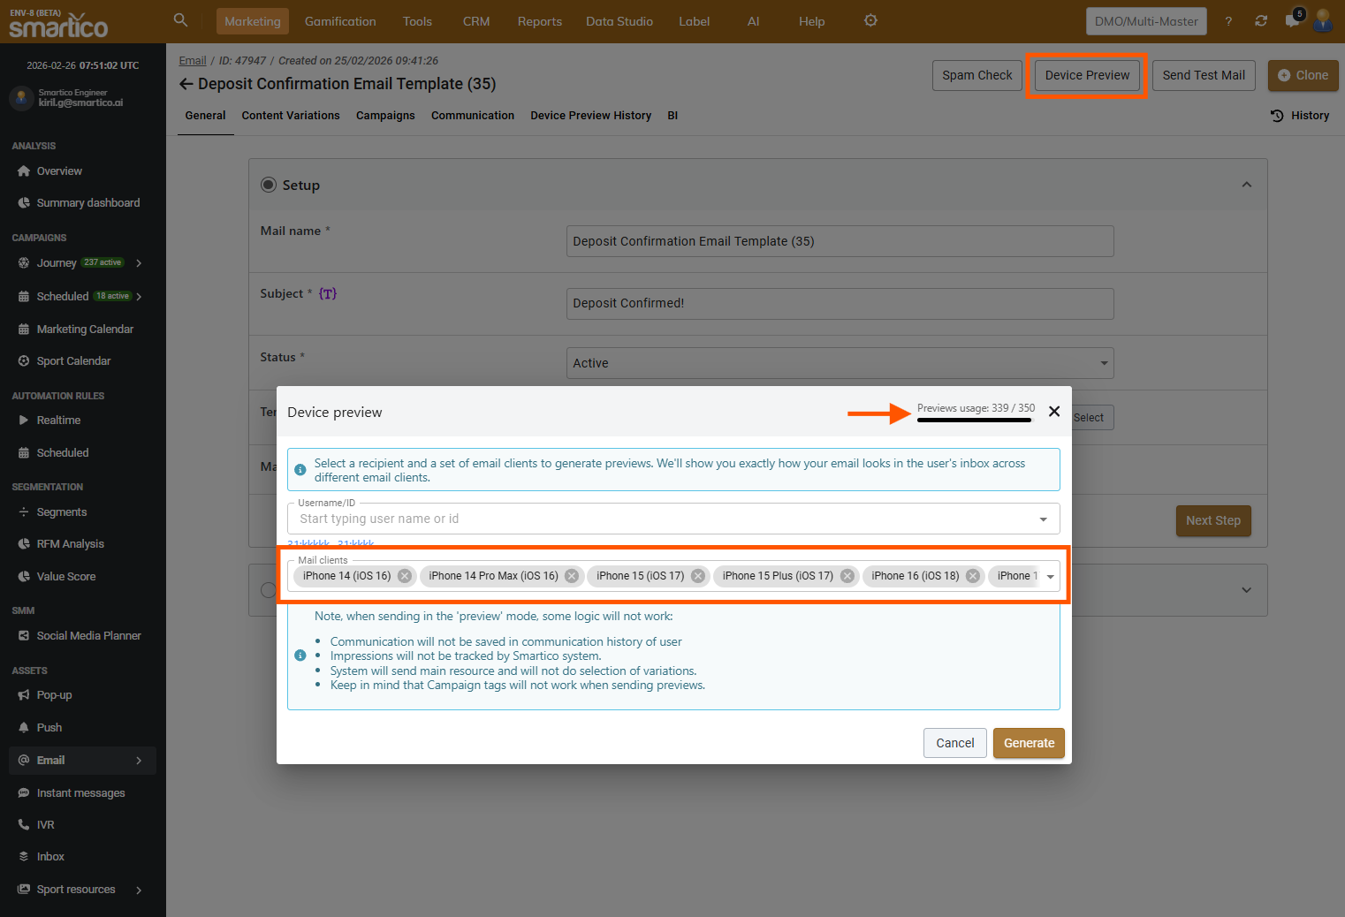This screenshot has height=917, width=1345.
Task: Click the back arrow beside template title
Action: pos(186,84)
